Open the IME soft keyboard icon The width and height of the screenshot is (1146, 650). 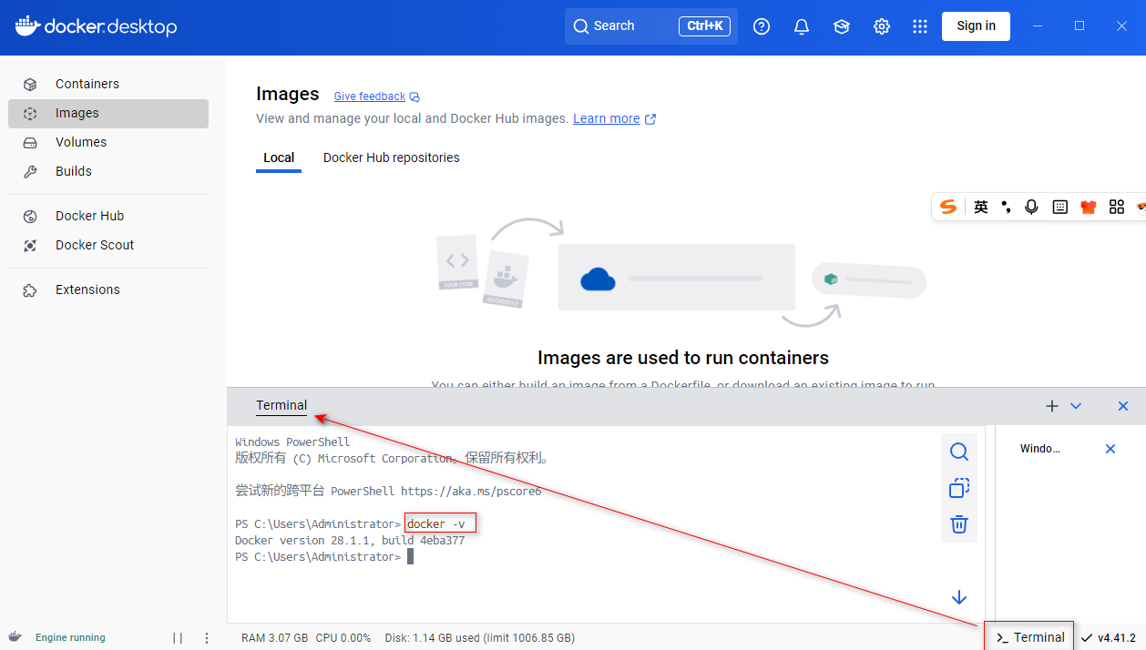pos(1059,207)
